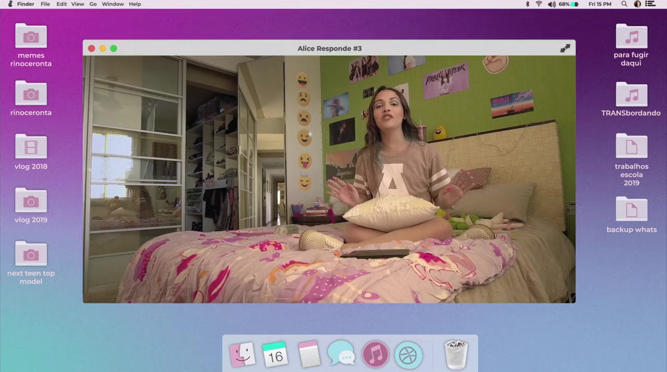Open the 'backup whats' folder
This screenshot has height=372, width=667.
point(631,210)
